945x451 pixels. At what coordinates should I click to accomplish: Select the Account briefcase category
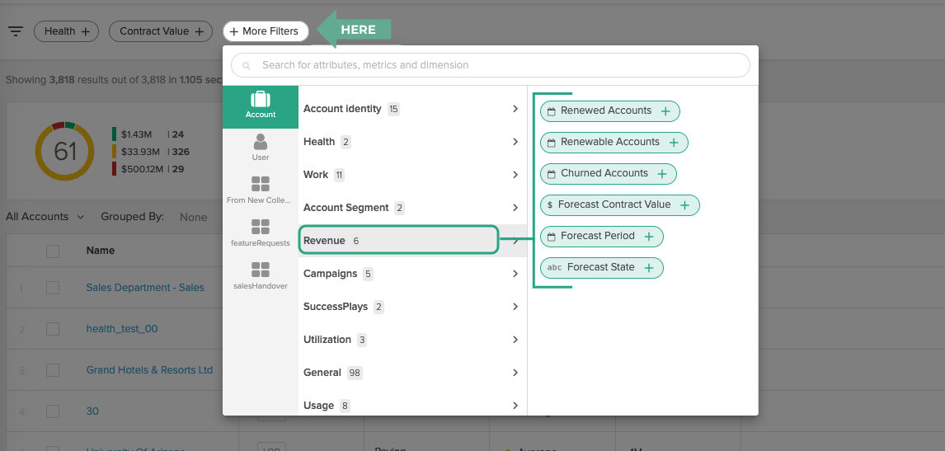(x=261, y=106)
